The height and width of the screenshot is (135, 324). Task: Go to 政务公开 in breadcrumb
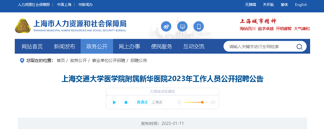[x=79, y=61]
